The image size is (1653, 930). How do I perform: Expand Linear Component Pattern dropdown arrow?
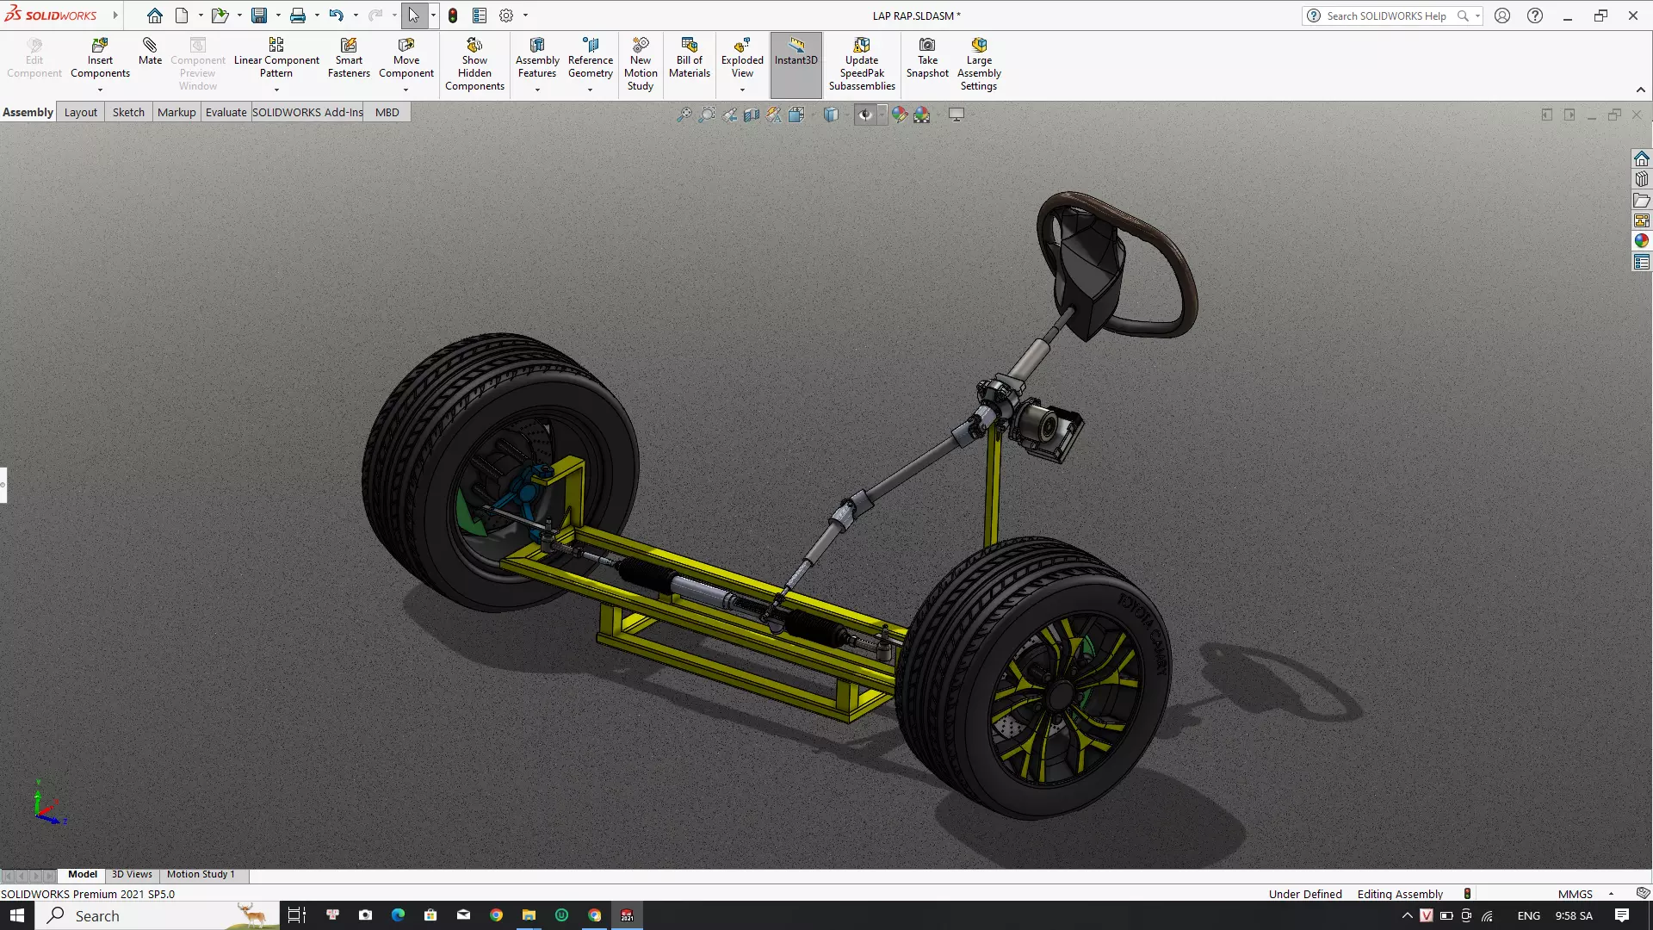pyautogui.click(x=276, y=90)
